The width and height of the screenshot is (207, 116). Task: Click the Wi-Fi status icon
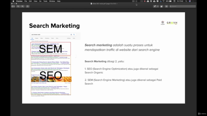tap(164, 1)
